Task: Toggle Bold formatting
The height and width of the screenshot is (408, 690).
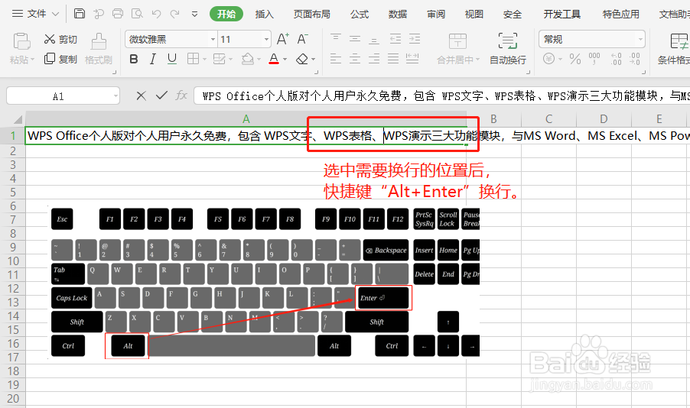Action: pyautogui.click(x=134, y=59)
